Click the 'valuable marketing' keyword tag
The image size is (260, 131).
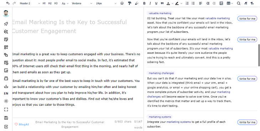tap(160, 13)
